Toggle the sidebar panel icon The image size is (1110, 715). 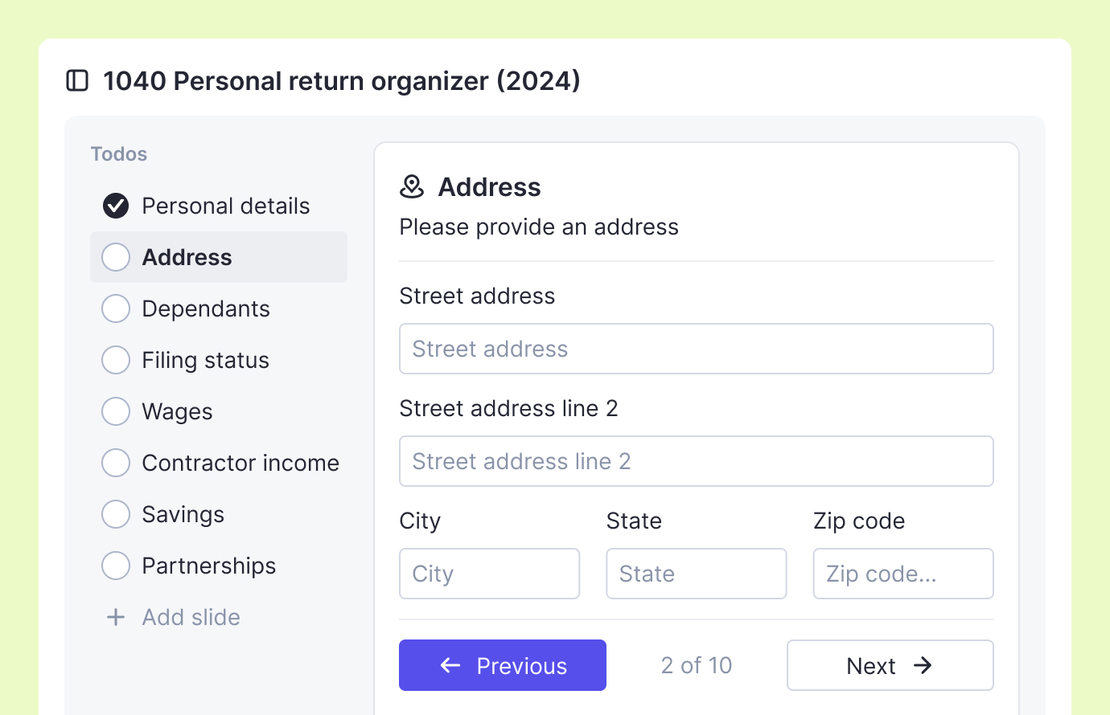pos(77,80)
